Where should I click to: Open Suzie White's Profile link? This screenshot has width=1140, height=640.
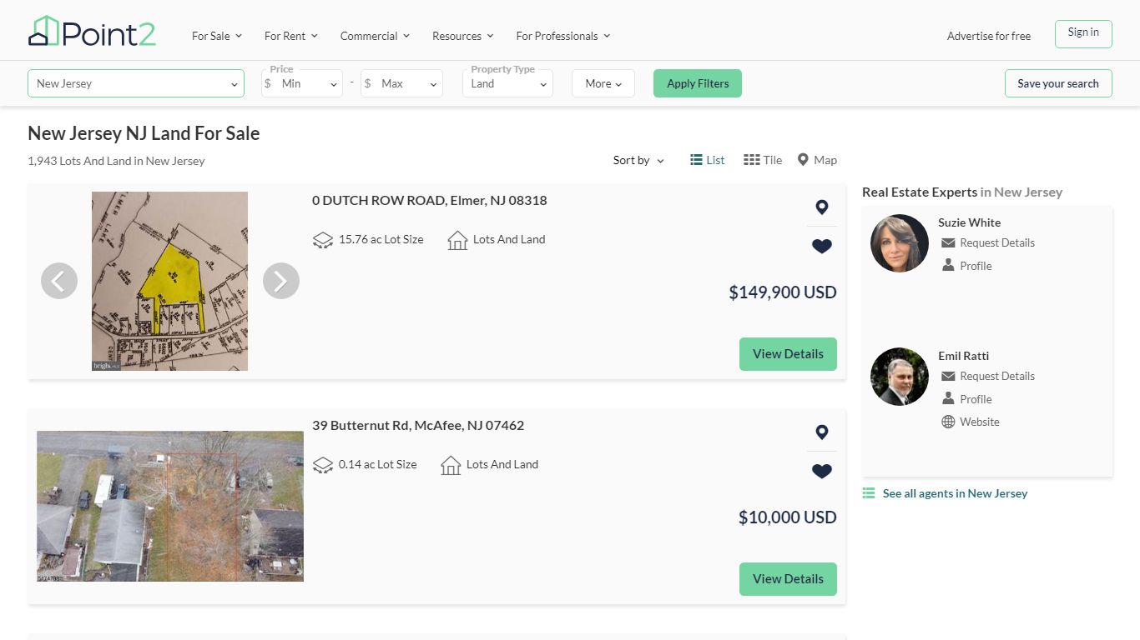click(x=976, y=266)
